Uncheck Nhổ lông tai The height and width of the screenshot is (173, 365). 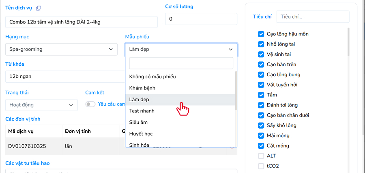coord(261,44)
